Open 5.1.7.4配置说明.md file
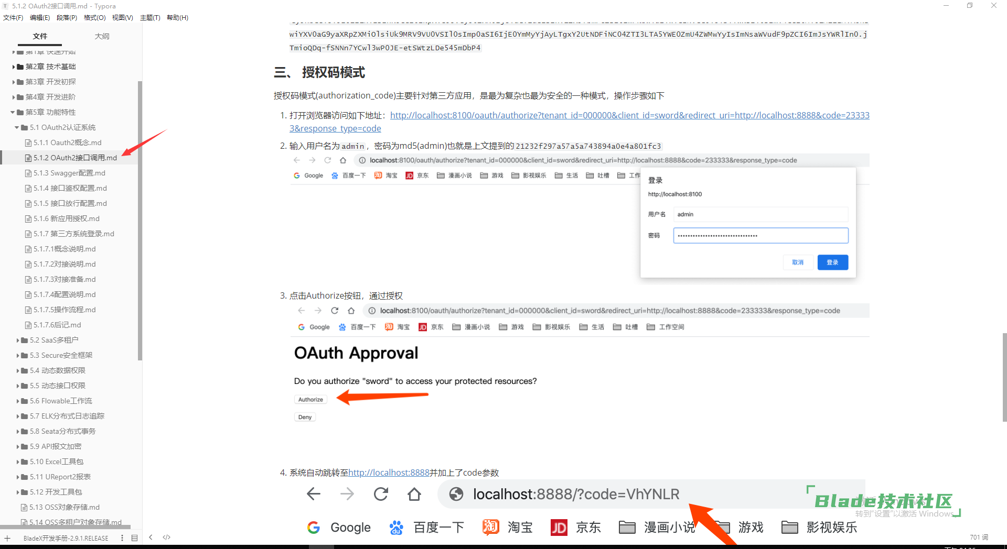The height and width of the screenshot is (549, 1007). (65, 294)
